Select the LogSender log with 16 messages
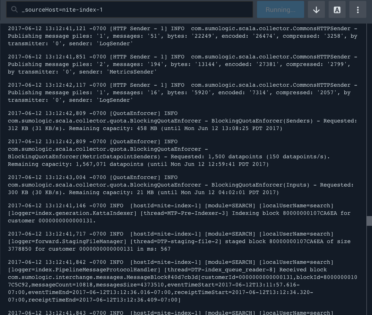Image resolution: width=372 pixels, height=315 pixels. (x=182, y=93)
